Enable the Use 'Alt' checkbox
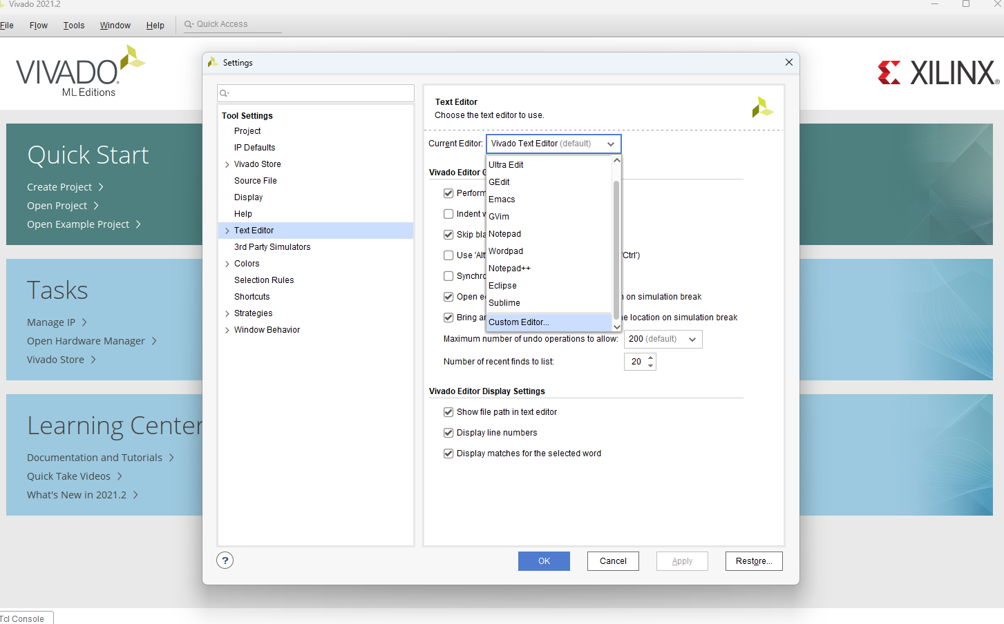1004x624 pixels. (x=448, y=255)
